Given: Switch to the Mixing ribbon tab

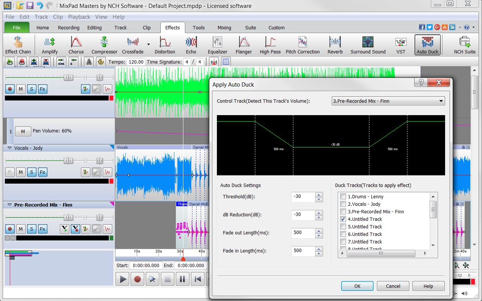Looking at the screenshot, I should [x=224, y=27].
